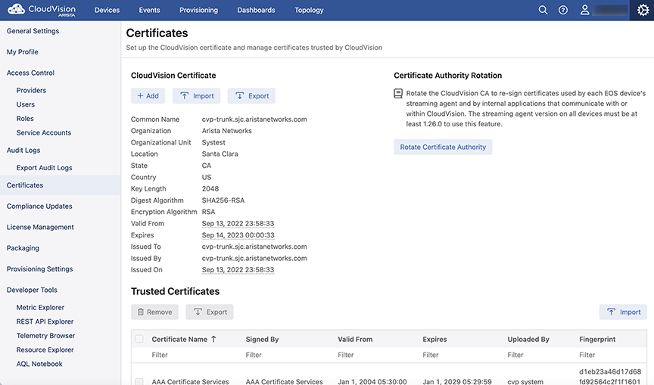Click the Valid From filter field
Image resolution: width=654 pixels, height=385 pixels.
(376, 355)
